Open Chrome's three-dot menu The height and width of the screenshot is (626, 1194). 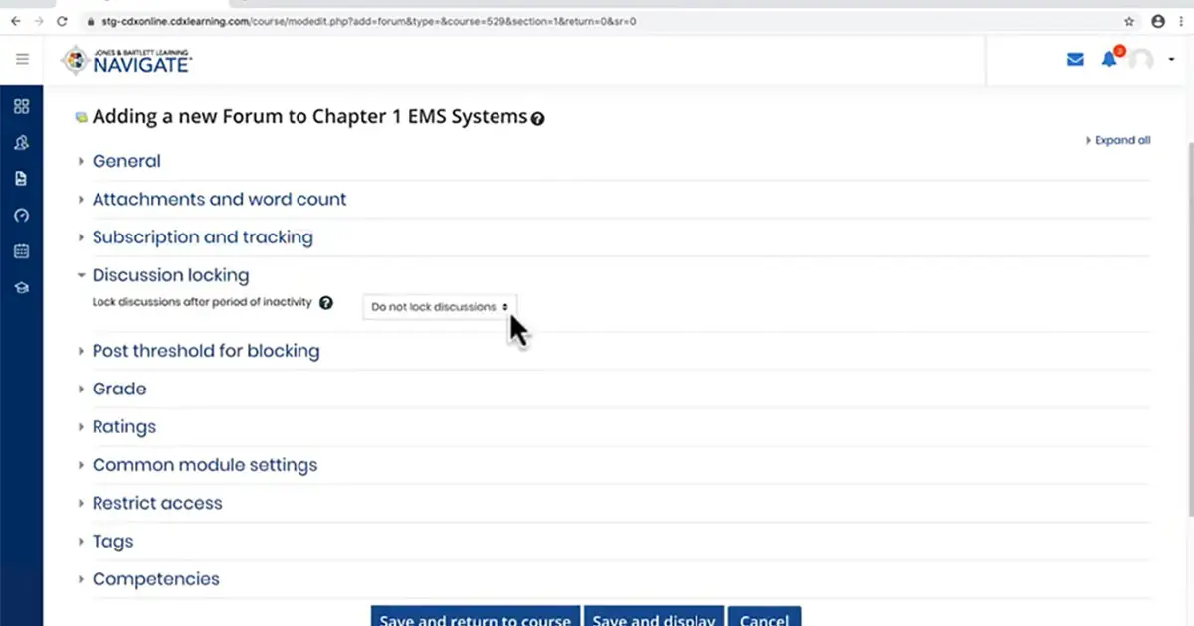1180,21
